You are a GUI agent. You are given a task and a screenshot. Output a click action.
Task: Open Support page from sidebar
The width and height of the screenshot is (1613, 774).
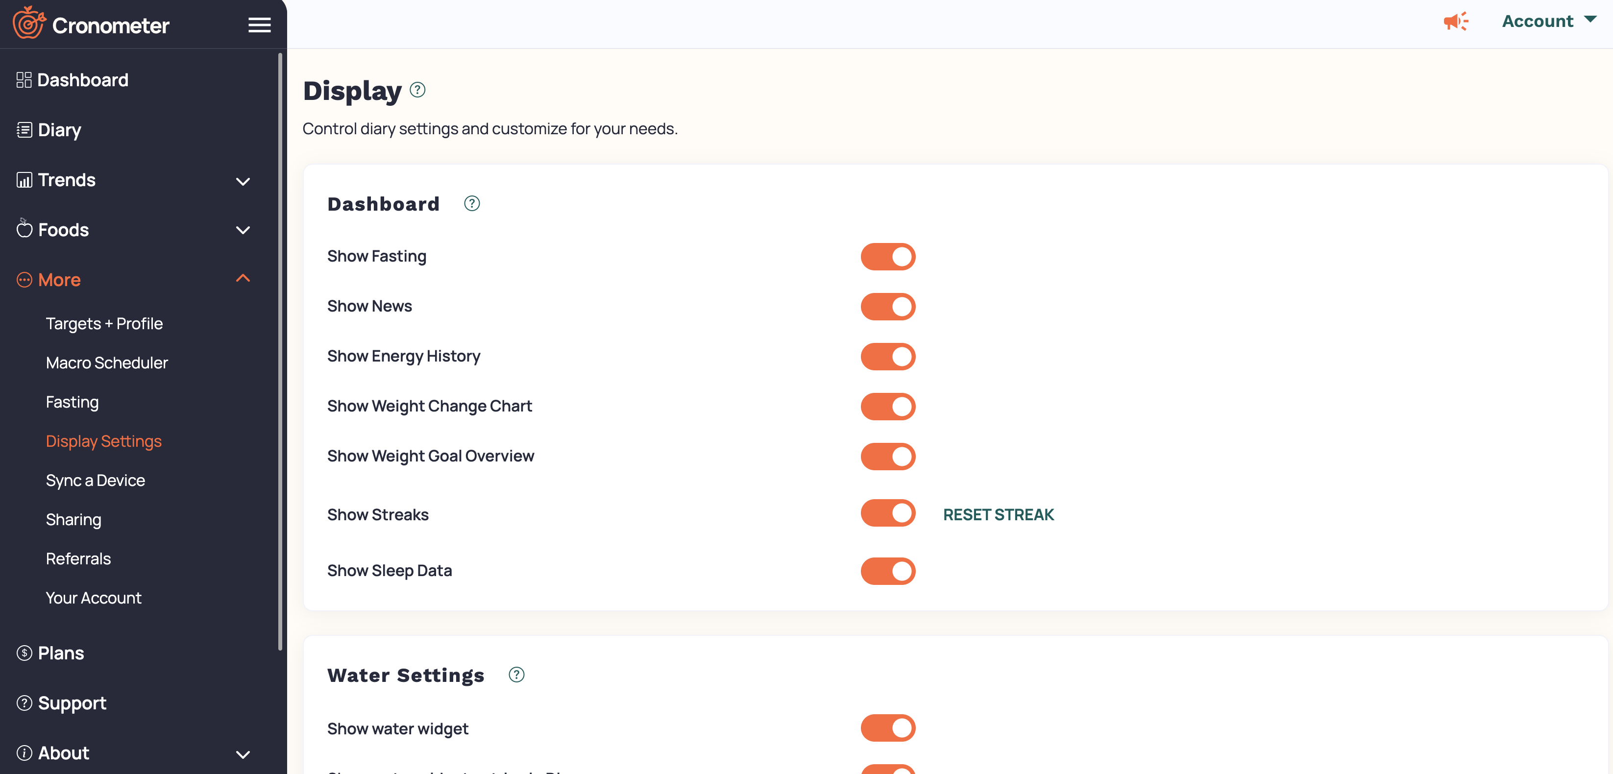coord(72,704)
